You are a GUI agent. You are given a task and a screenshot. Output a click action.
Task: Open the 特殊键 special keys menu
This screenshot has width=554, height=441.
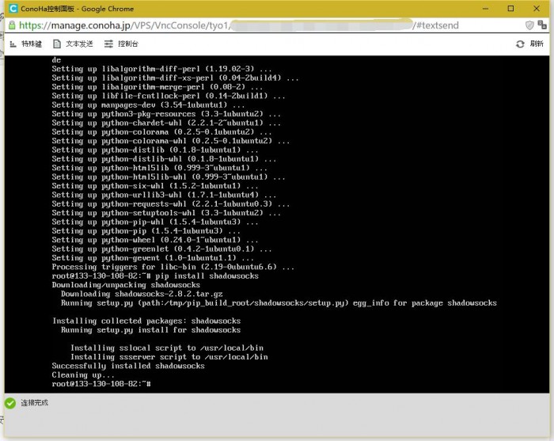click(x=27, y=44)
